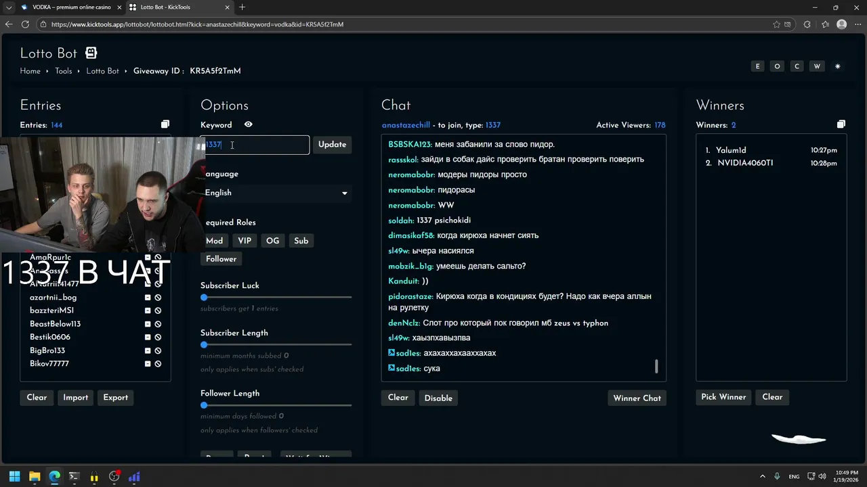
Task: Open the browser tab search dropdown
Action: coord(8,7)
